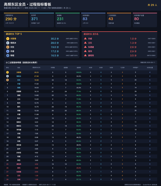
Task: Select the 83 value in 60秒通次 card
Action: 85,19
